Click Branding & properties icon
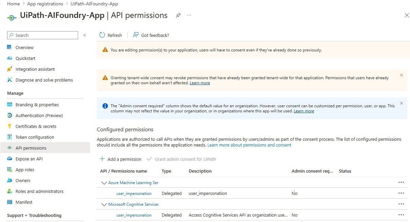This screenshot has height=222, width=410. click(x=9, y=105)
